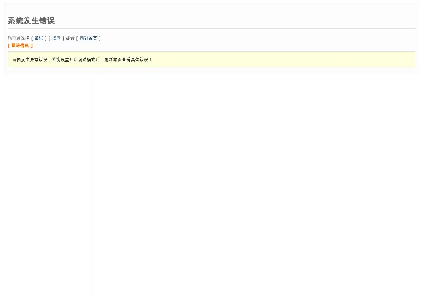423x295 pixels.
Task: Open the 回到首页 home page link
Action: click(88, 38)
